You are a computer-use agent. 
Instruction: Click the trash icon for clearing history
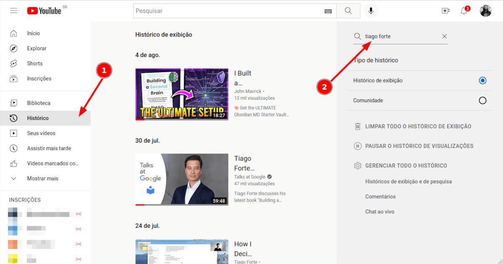(x=358, y=126)
